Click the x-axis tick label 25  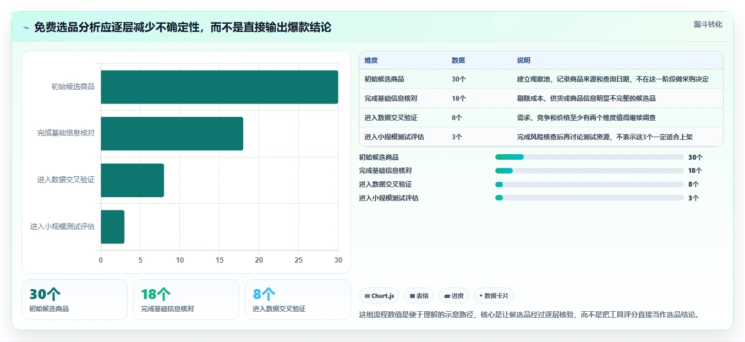(x=298, y=260)
